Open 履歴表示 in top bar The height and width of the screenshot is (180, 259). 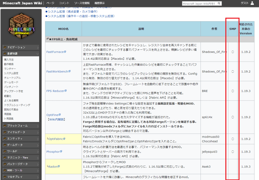pos(99,3)
